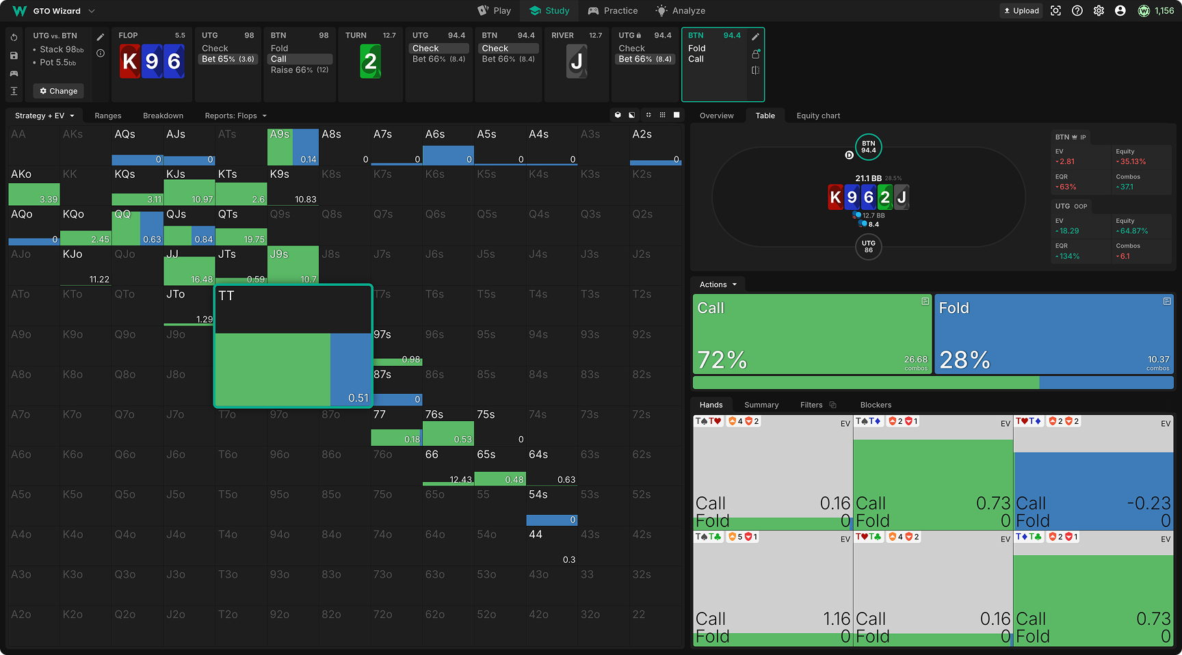
Task: Select the river J card
Action: point(577,62)
